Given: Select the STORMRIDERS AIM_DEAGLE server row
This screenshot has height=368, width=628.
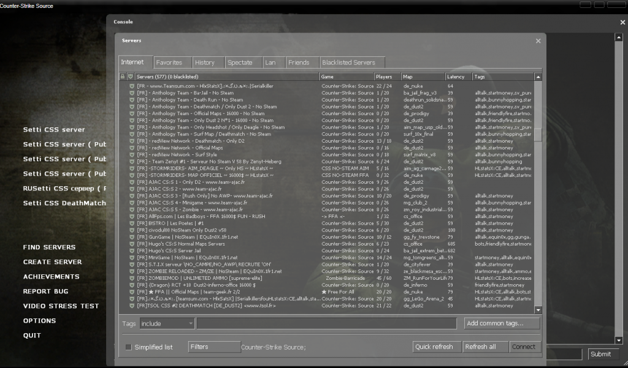Looking at the screenshot, I should pyautogui.click(x=326, y=168).
